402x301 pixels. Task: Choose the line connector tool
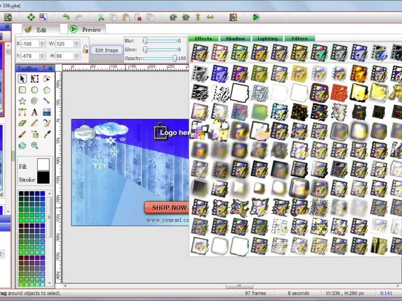(47, 101)
